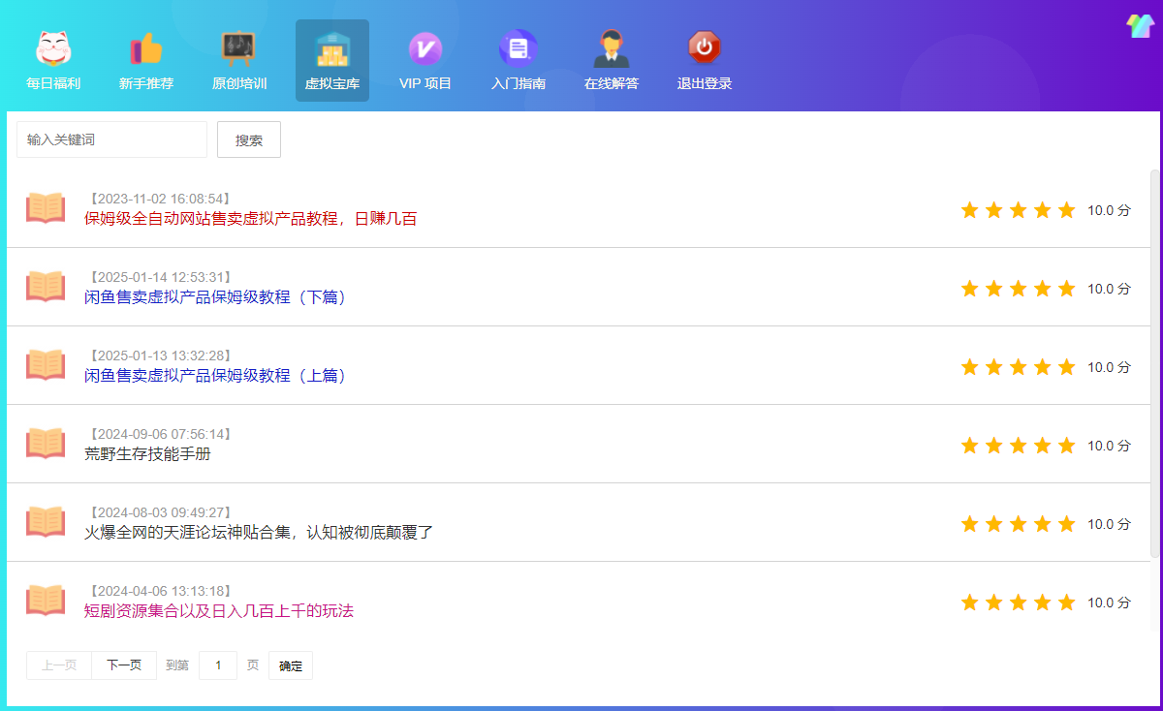Click the 退出登录 menu label

705,84
